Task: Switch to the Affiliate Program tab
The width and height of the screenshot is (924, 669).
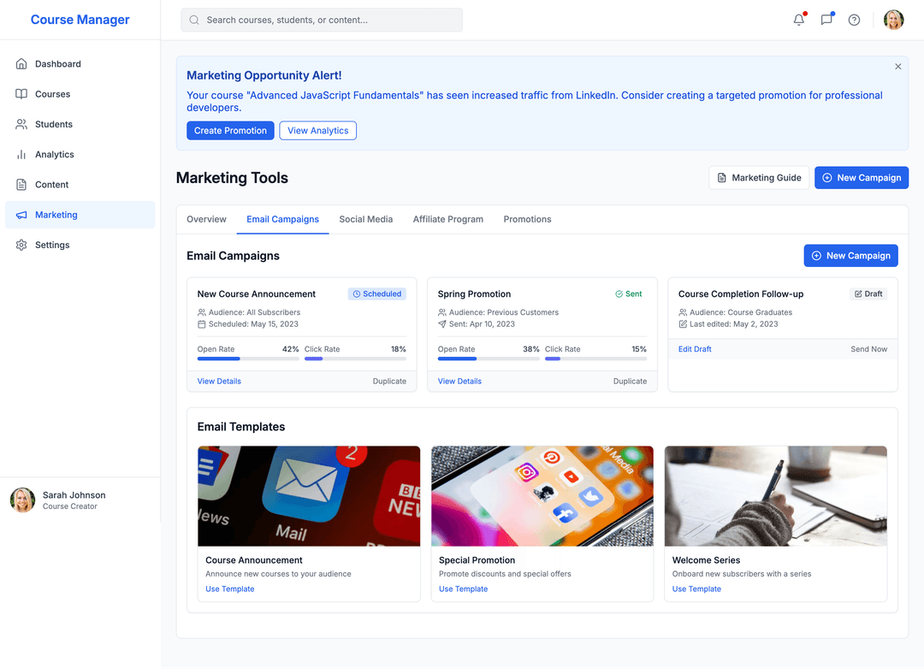Action: 447,220
